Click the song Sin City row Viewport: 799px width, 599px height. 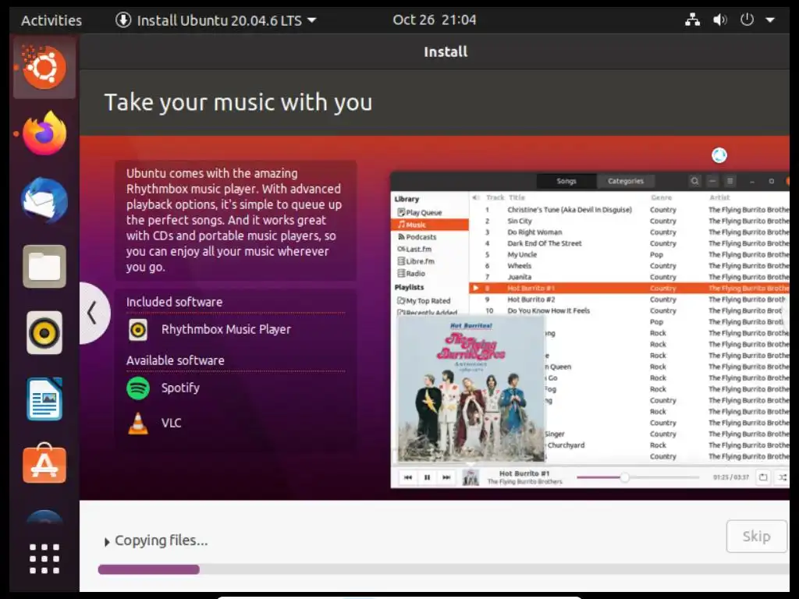(630, 221)
